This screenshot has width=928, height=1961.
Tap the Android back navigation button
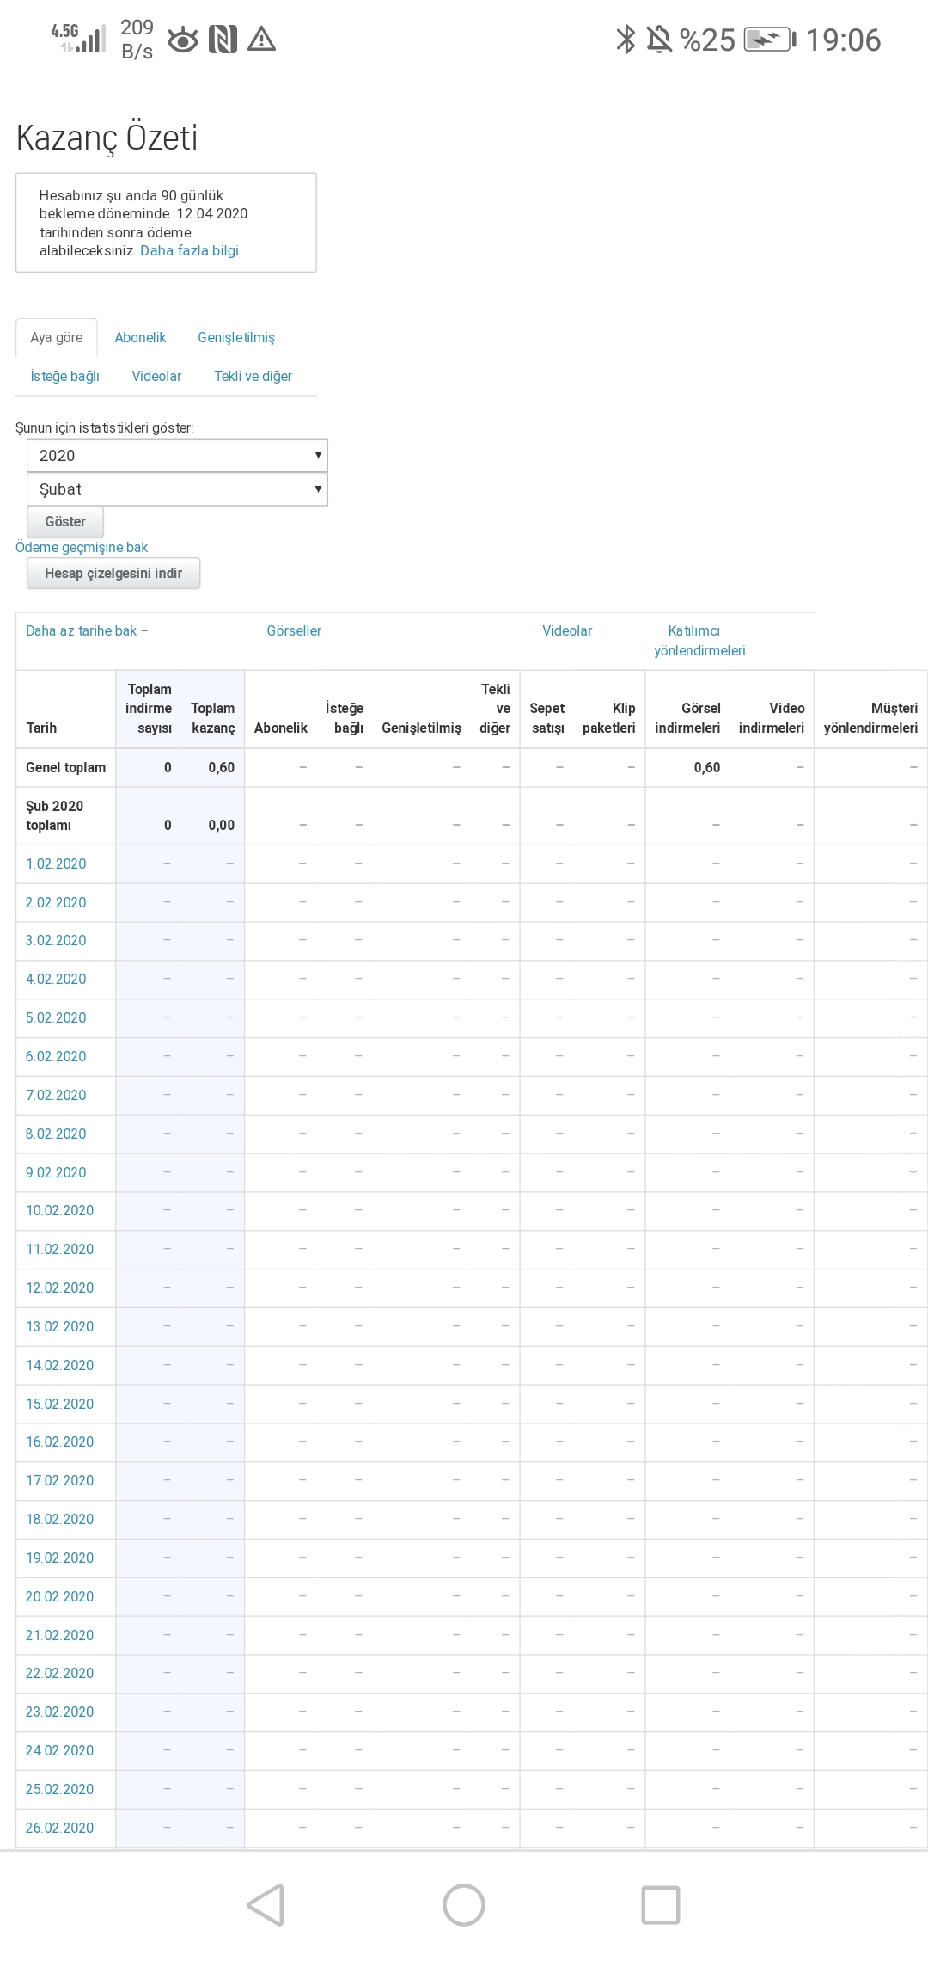266,1904
